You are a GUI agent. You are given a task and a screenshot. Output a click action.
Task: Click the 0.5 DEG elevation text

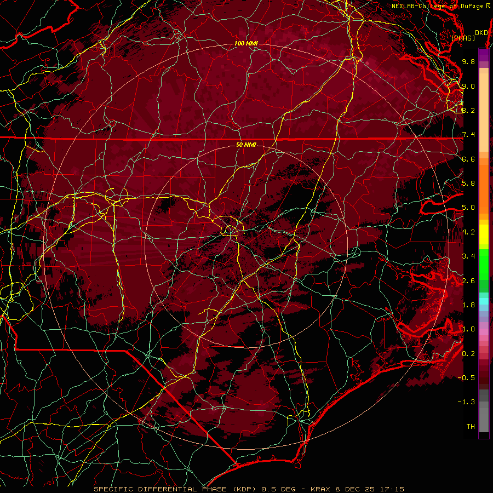(x=279, y=489)
